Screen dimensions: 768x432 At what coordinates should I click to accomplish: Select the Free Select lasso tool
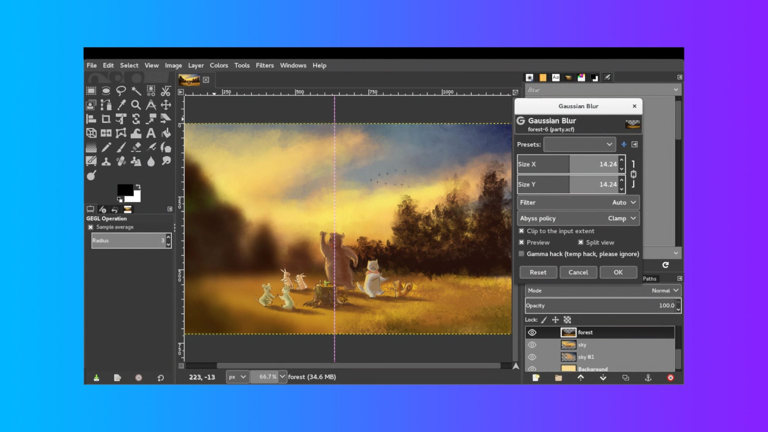point(121,91)
